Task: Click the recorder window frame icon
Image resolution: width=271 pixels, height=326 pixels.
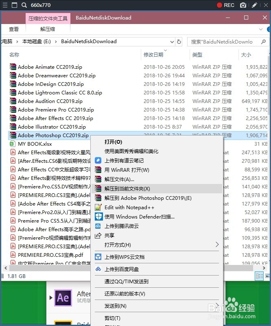Action: (x=14, y=5)
